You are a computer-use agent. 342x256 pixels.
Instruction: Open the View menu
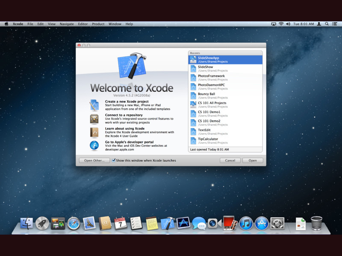click(x=52, y=24)
